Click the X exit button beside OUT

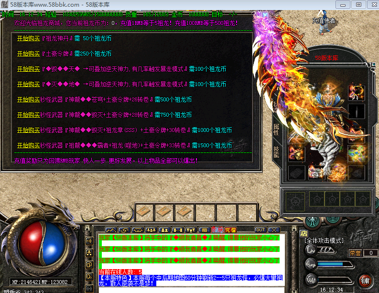pyautogui.click(x=274, y=230)
